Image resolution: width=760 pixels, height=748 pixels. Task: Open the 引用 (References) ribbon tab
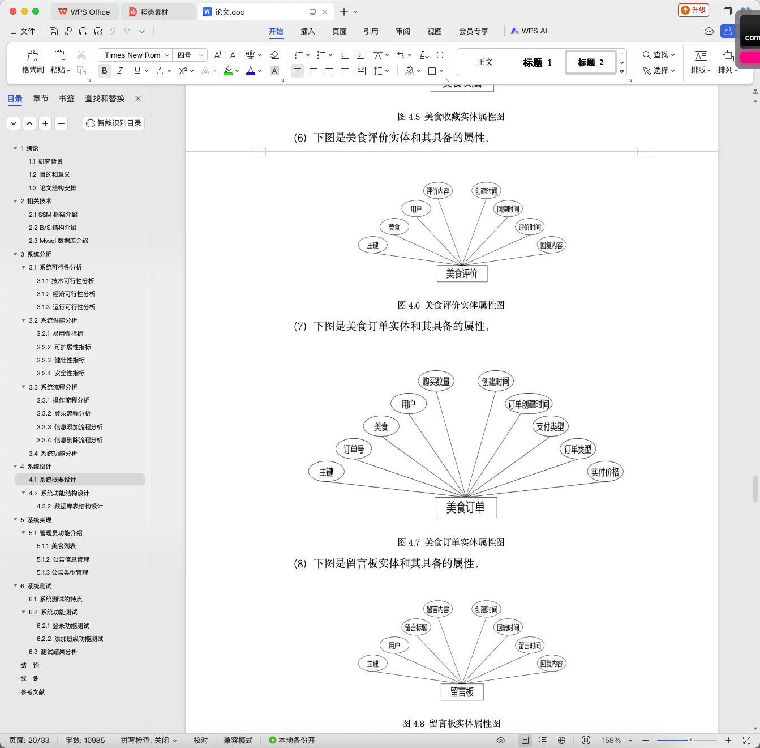(371, 31)
